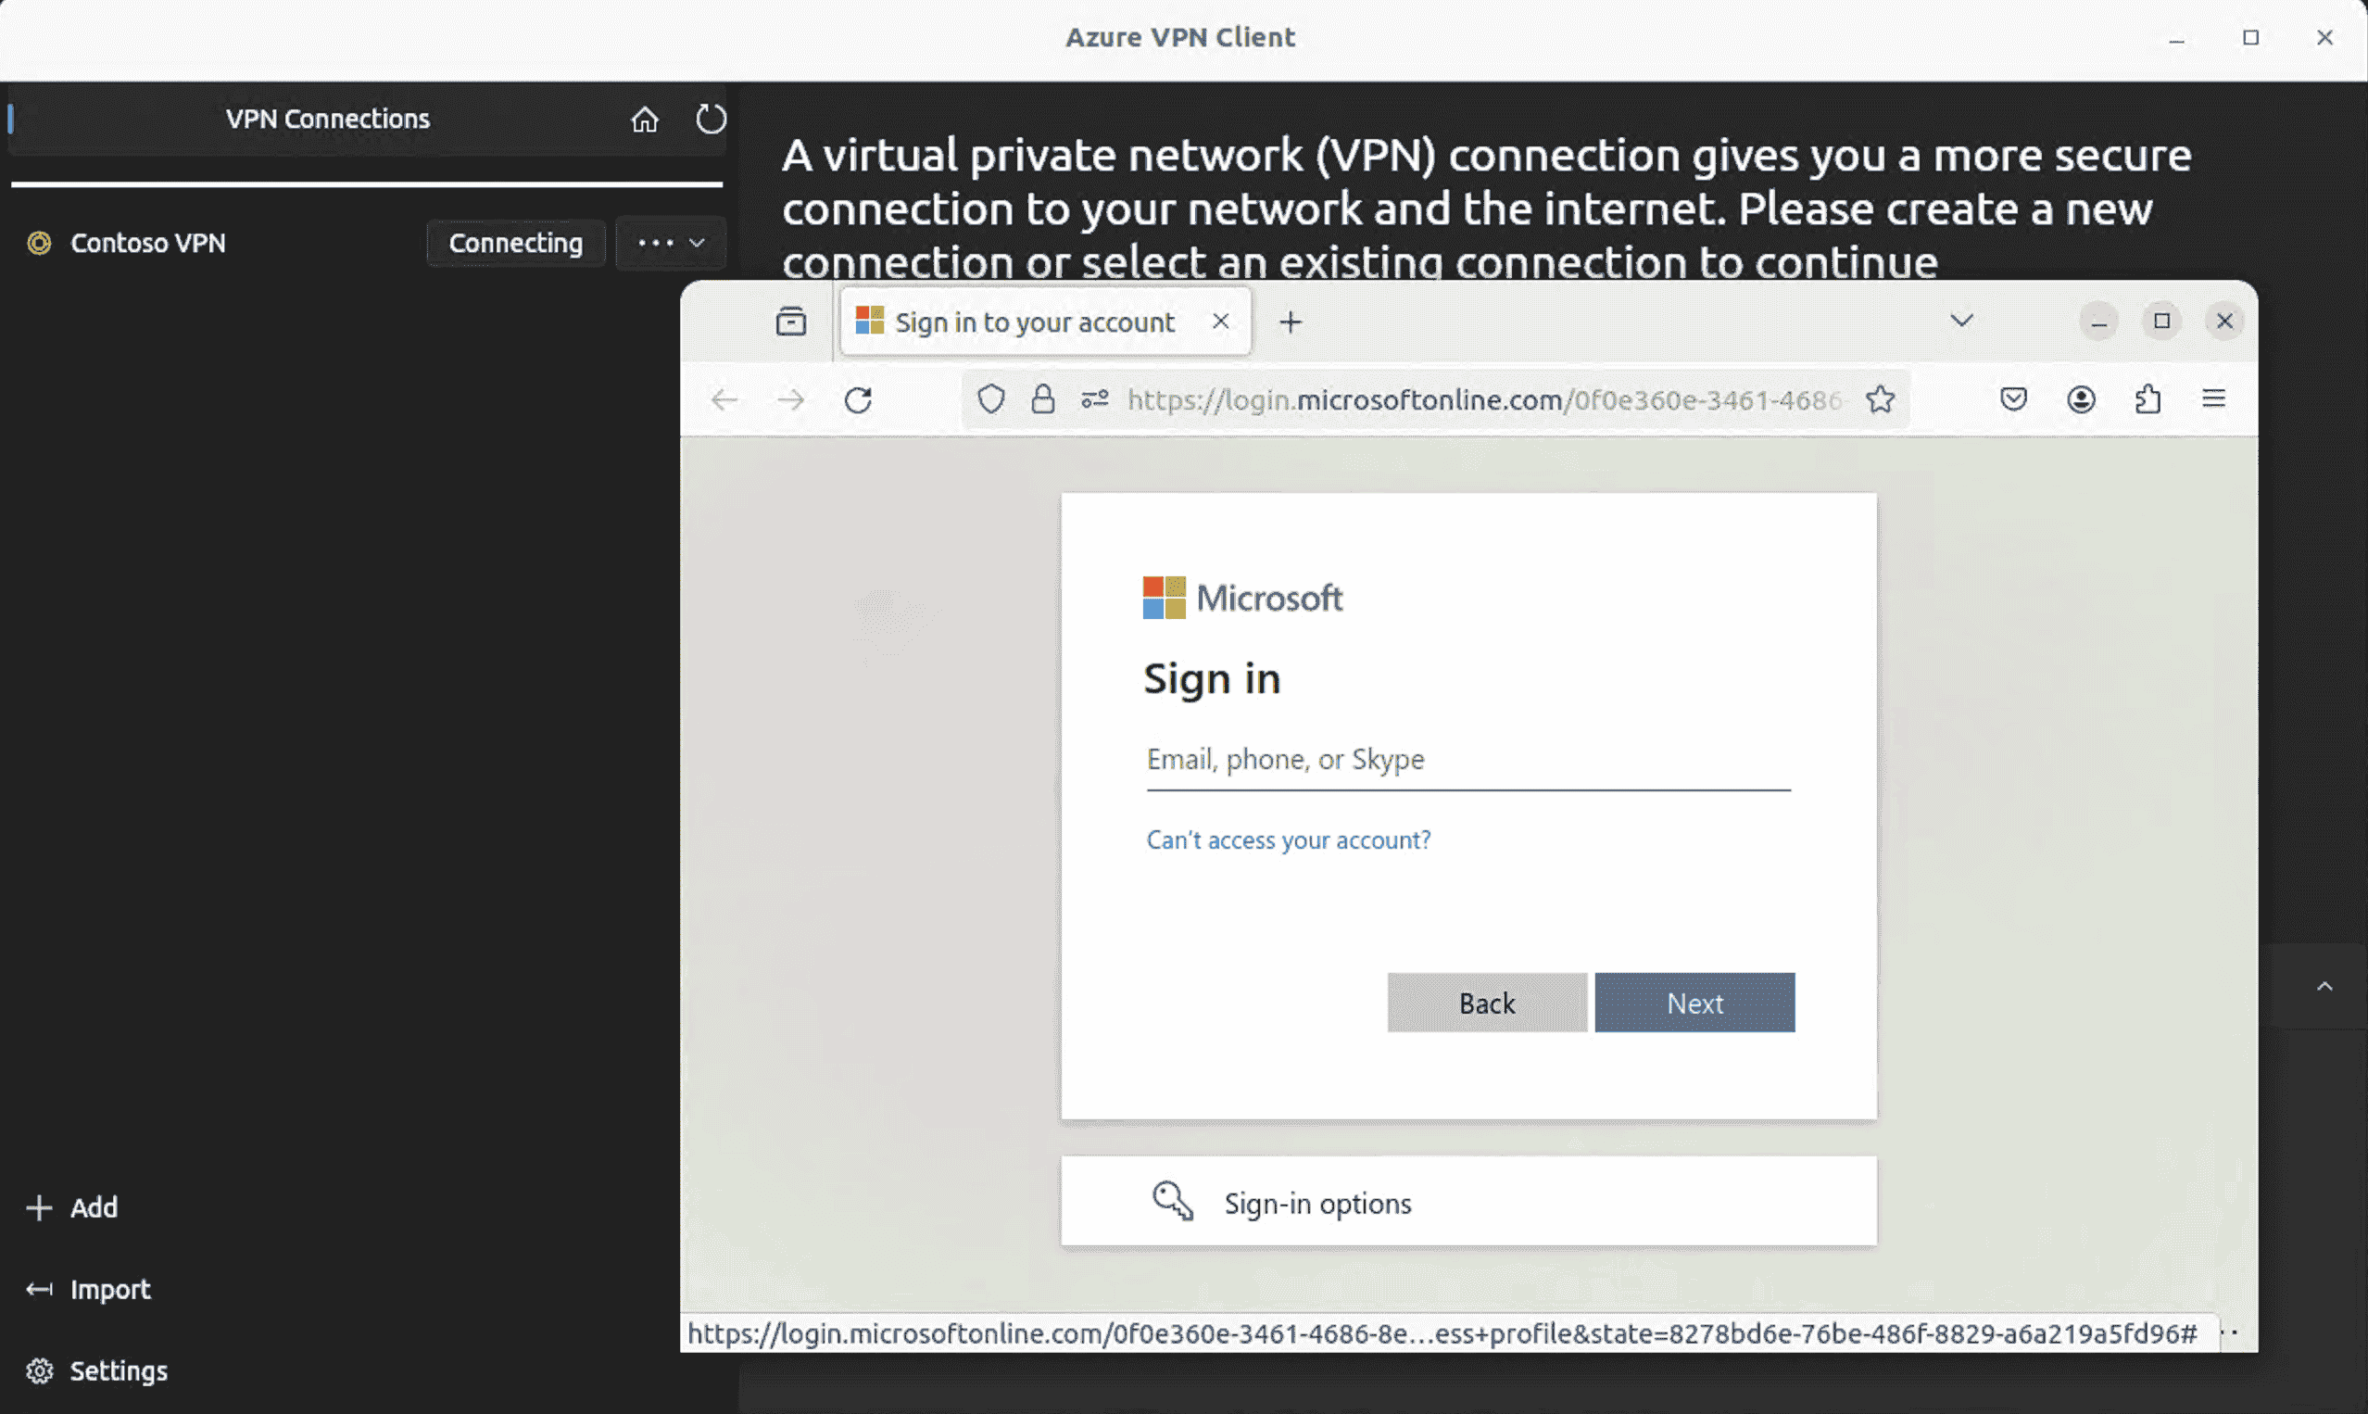The width and height of the screenshot is (2368, 1414).
Task: Click the key icon in Sign-in options
Action: click(x=1173, y=1201)
